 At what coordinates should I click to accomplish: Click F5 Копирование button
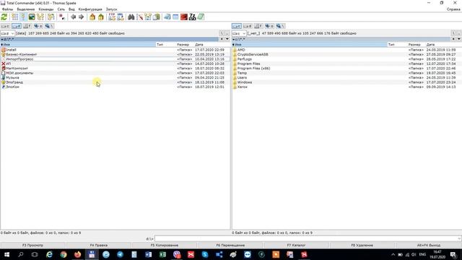point(165,245)
